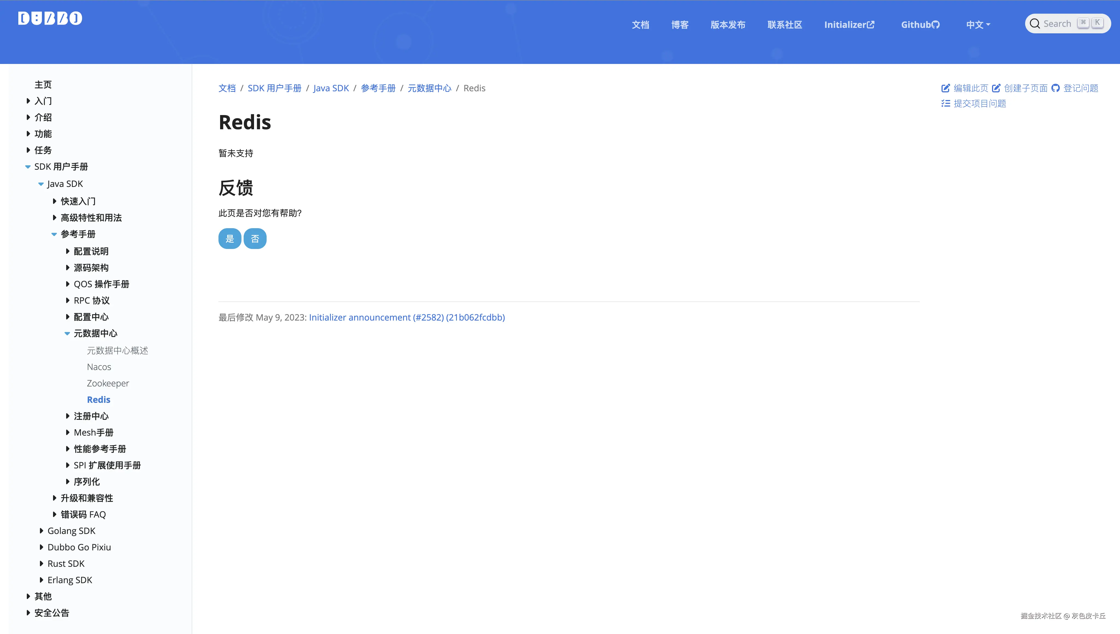Click the Dubbo logo in header

click(50, 18)
